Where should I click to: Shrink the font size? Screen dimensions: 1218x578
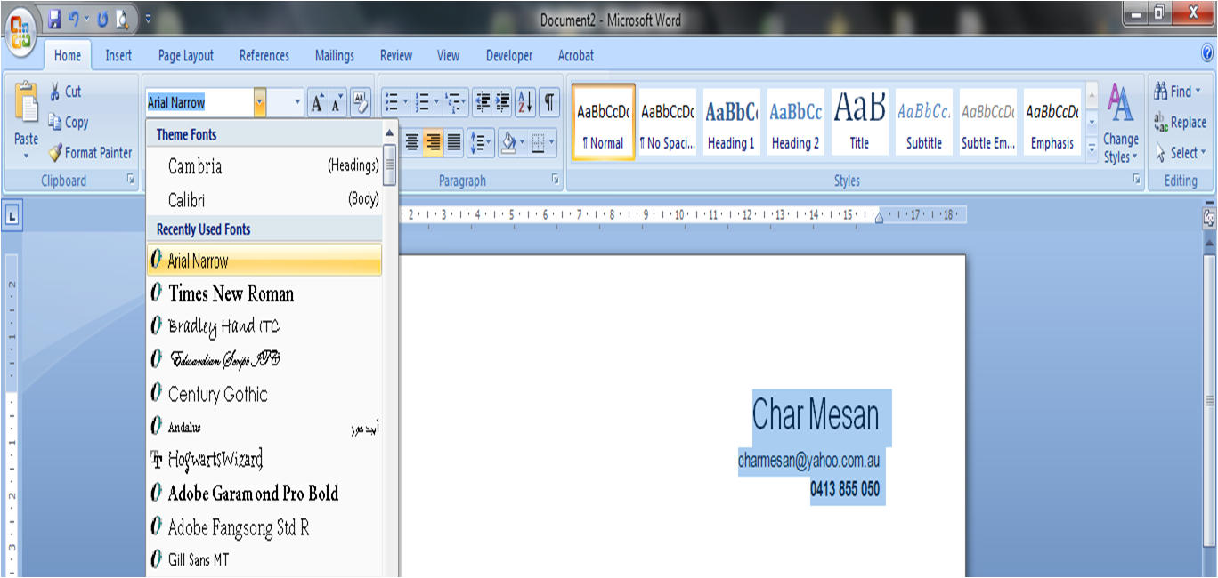[337, 103]
